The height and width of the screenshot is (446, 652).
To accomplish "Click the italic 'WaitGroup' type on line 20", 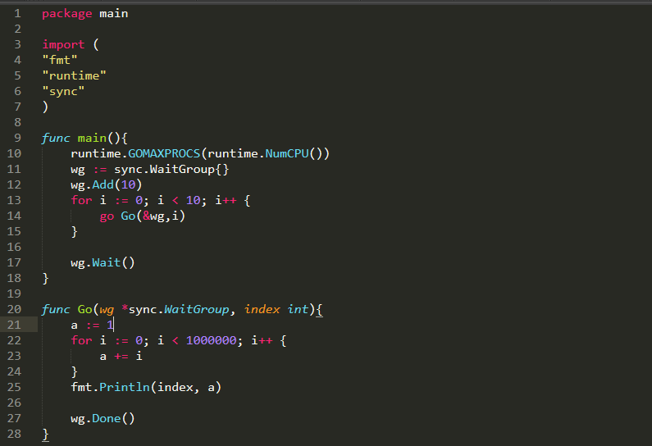I will click(196, 309).
